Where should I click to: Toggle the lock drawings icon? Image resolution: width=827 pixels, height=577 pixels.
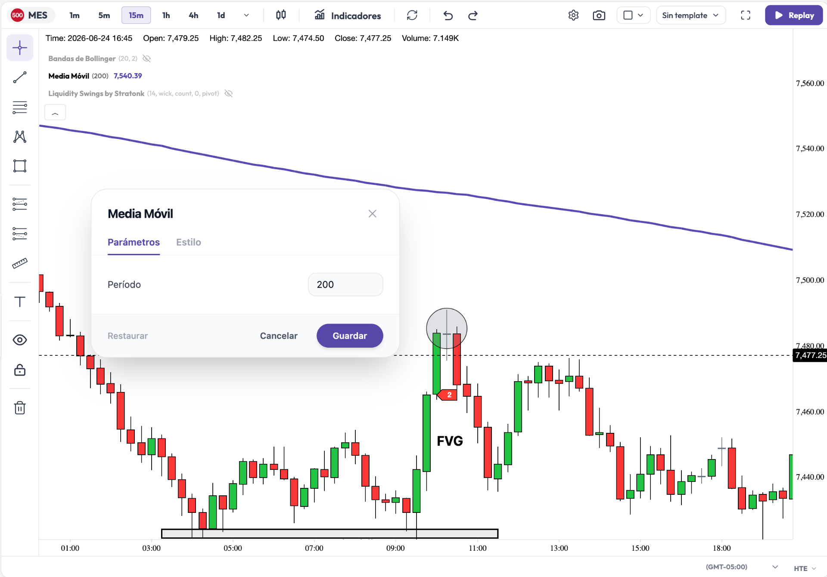point(20,370)
